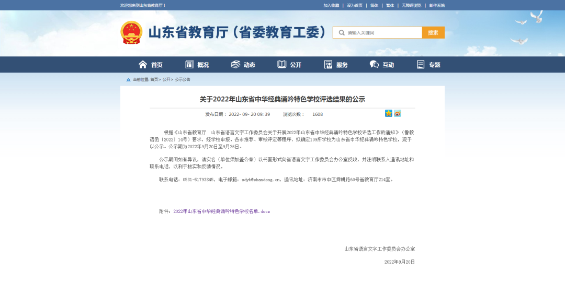Click 加入收藏 in the top bar
The height and width of the screenshot is (285, 565).
331,5
